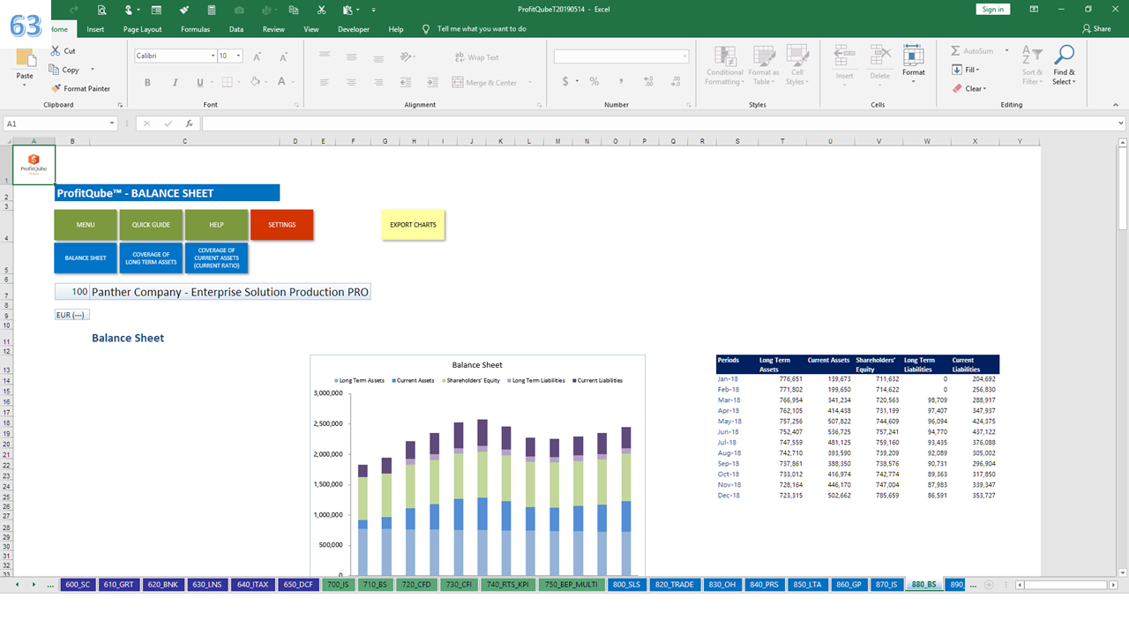Open the font name Calibri dropdown
The image size is (1129, 635).
213,56
